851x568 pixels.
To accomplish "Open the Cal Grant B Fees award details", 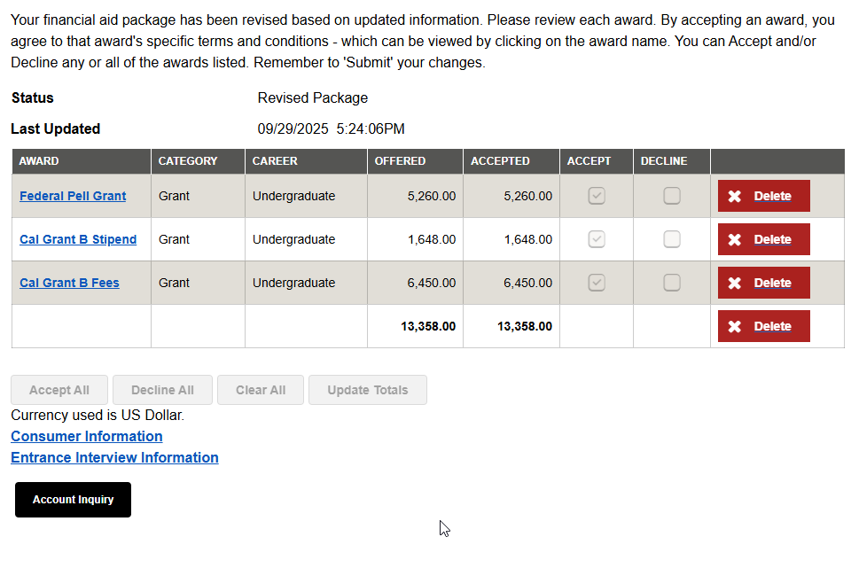I will coord(69,283).
